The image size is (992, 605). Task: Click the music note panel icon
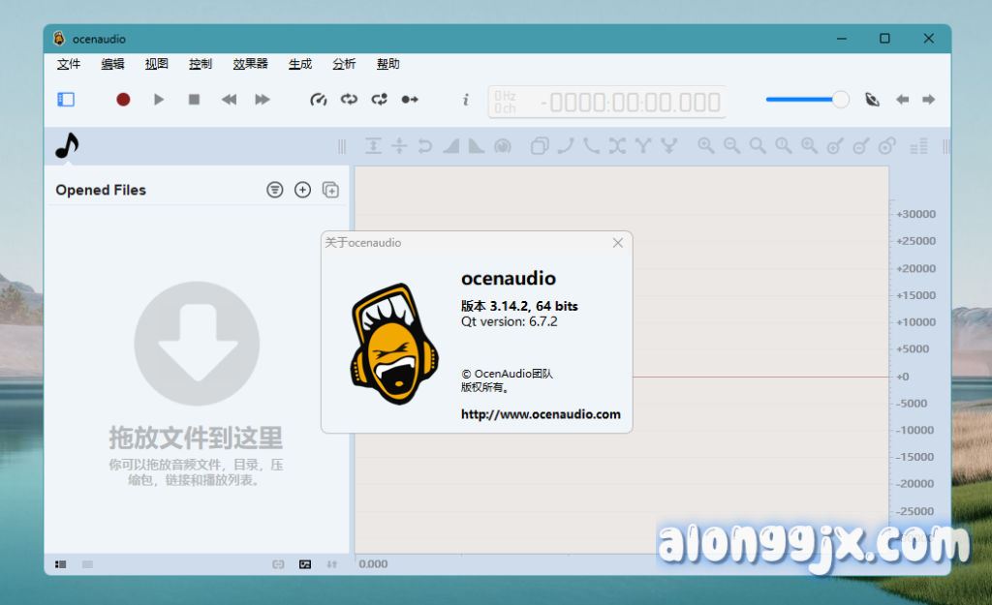point(66,146)
